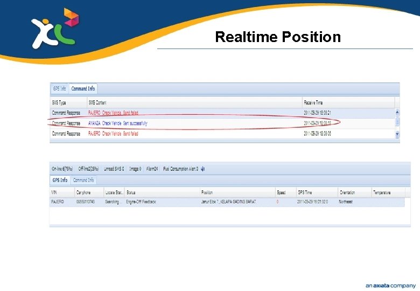Select AYANZA Sent successfully message
This screenshot has width=420, height=291.
[x=117, y=123]
